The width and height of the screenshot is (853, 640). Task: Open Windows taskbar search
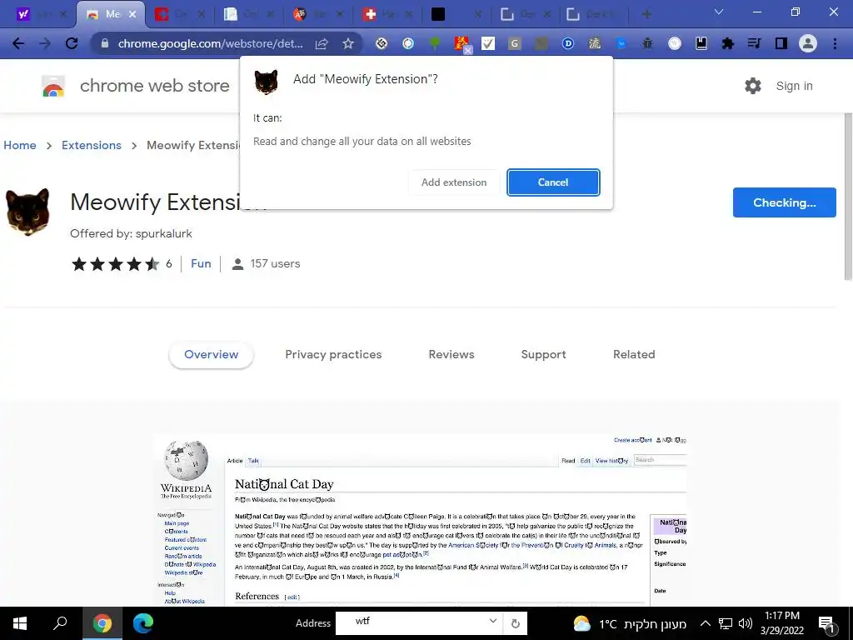point(60,623)
